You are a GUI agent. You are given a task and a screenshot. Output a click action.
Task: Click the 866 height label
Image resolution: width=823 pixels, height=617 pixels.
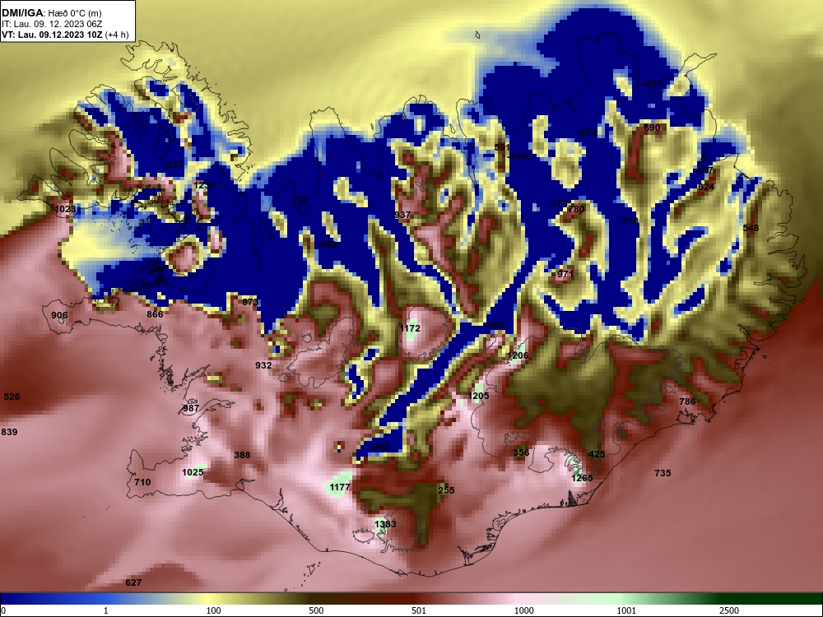155,314
